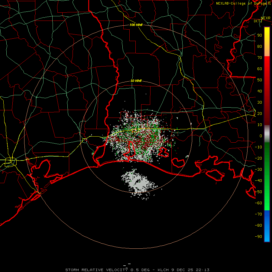
Task: Select the -70 value on the velocity scale
Action: [x=258, y=214]
